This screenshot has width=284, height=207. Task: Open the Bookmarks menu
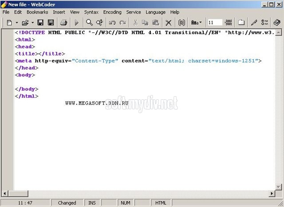click(37, 12)
